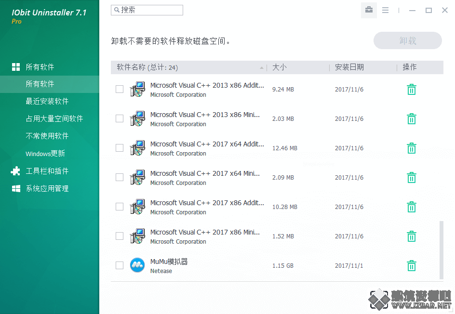The height and width of the screenshot is (314, 455).
Task: Click the 12.46 MB size value
Action: 285,148
